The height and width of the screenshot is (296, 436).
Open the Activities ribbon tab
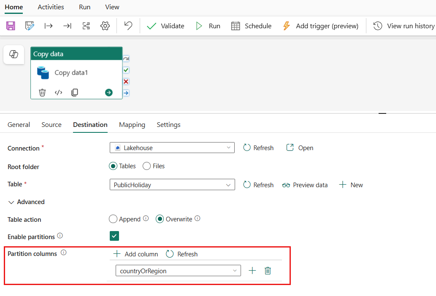[51, 7]
